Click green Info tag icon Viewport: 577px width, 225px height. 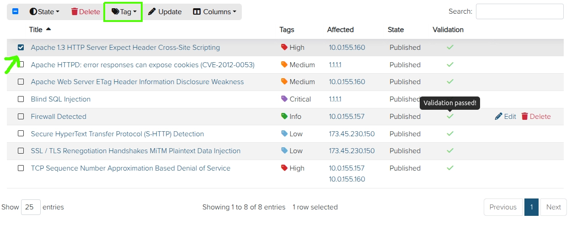pyautogui.click(x=284, y=117)
